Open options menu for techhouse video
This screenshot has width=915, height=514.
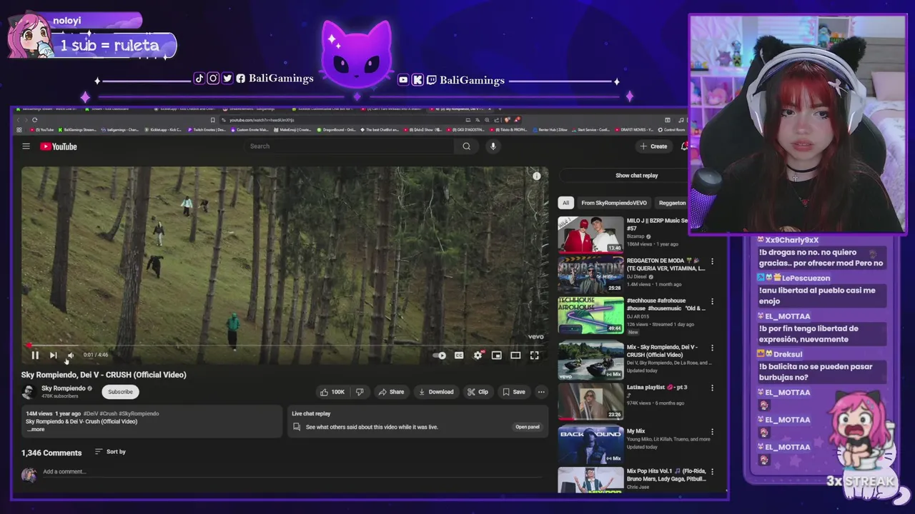pyautogui.click(x=712, y=301)
